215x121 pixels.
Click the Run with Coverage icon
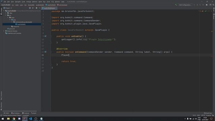(200, 5)
